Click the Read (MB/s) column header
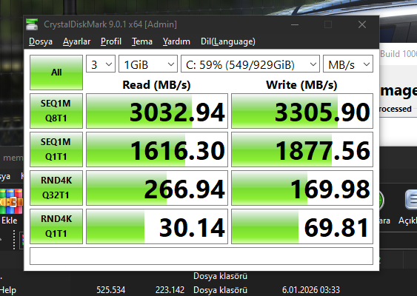 [156, 85]
